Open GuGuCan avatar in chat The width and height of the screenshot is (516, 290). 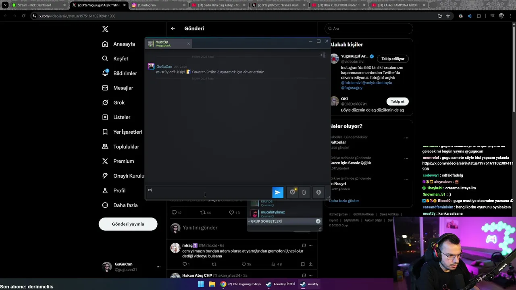point(151,66)
